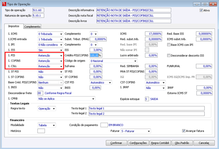The width and height of the screenshot is (219, 149).
Task: Expand the I. CPRB dropdown
Action: click(x=66, y=99)
